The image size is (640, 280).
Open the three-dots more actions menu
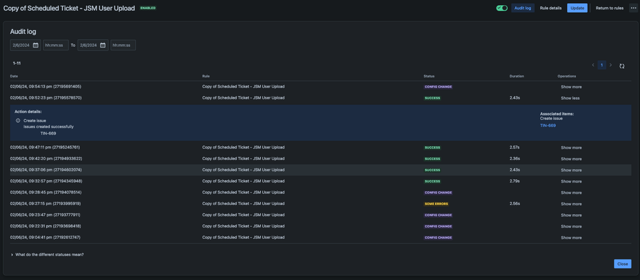point(633,8)
